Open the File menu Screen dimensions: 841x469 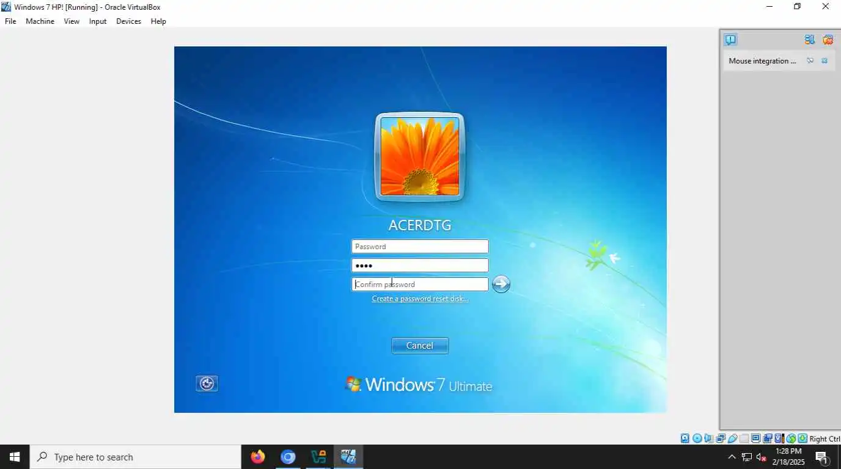pyautogui.click(x=10, y=21)
